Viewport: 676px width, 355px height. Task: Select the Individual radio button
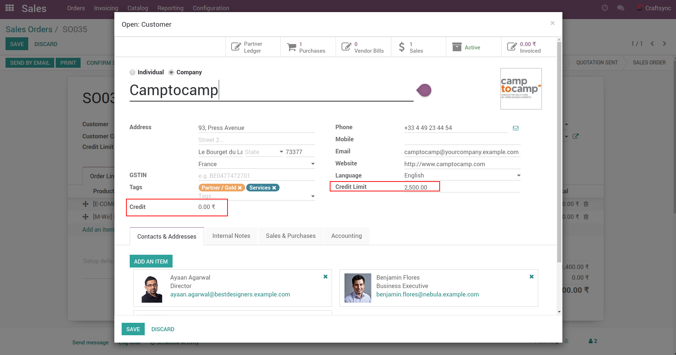point(133,72)
